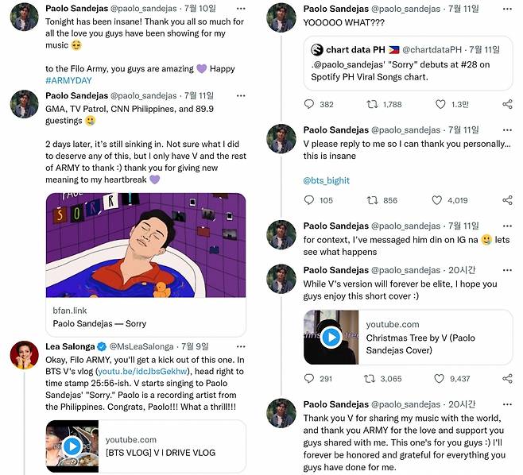Open the quoted chart data PH tweet
This screenshot has width=523, height=475.
[408, 63]
